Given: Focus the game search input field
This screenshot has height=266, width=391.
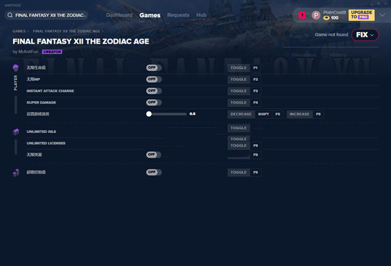Looking at the screenshot, I should [46, 15].
